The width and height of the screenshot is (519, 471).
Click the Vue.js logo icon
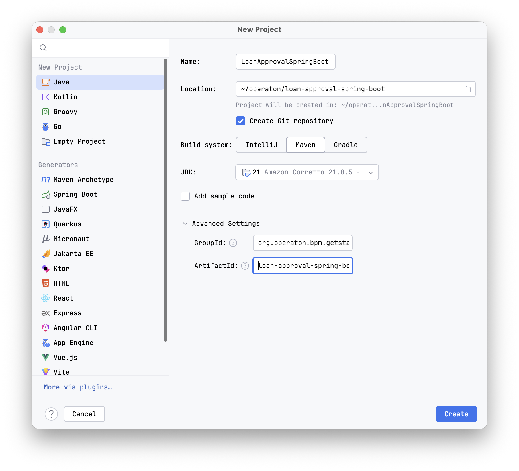click(x=46, y=358)
